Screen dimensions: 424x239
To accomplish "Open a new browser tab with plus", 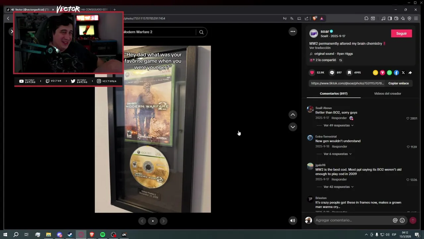I will (114, 10).
